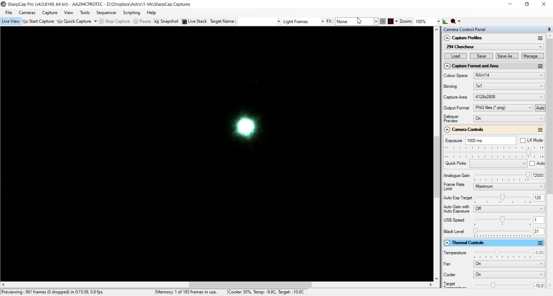The image size is (553, 296).
Task: Collapse the Capture Profiles section
Action: point(447,38)
